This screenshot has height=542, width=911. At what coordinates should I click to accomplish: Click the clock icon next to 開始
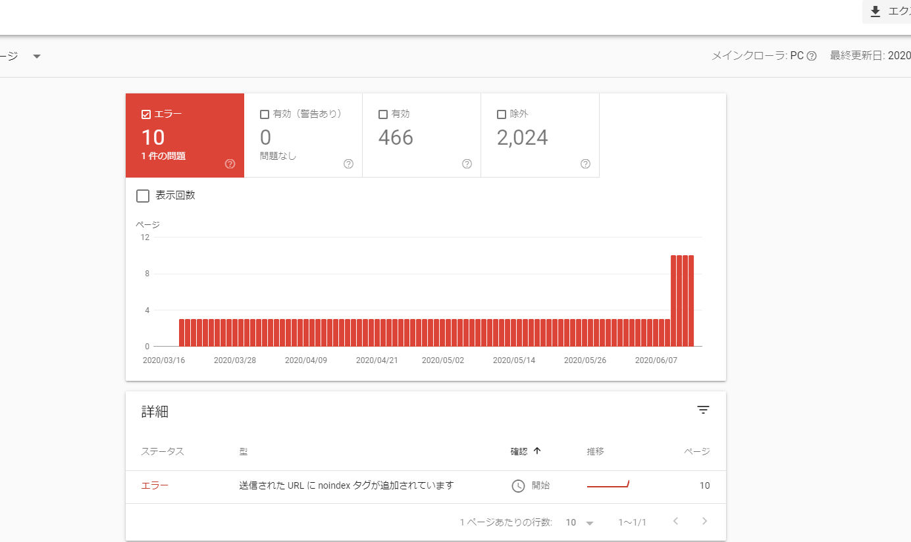point(518,486)
